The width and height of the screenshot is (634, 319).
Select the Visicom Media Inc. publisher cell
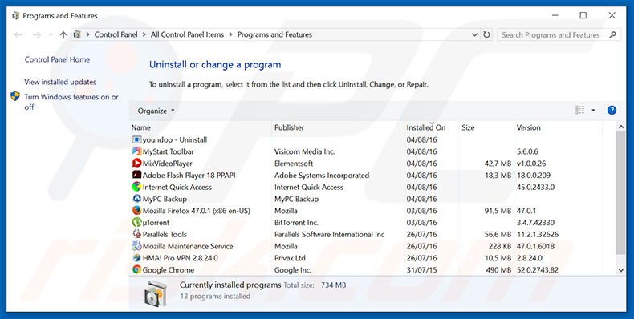tap(304, 151)
